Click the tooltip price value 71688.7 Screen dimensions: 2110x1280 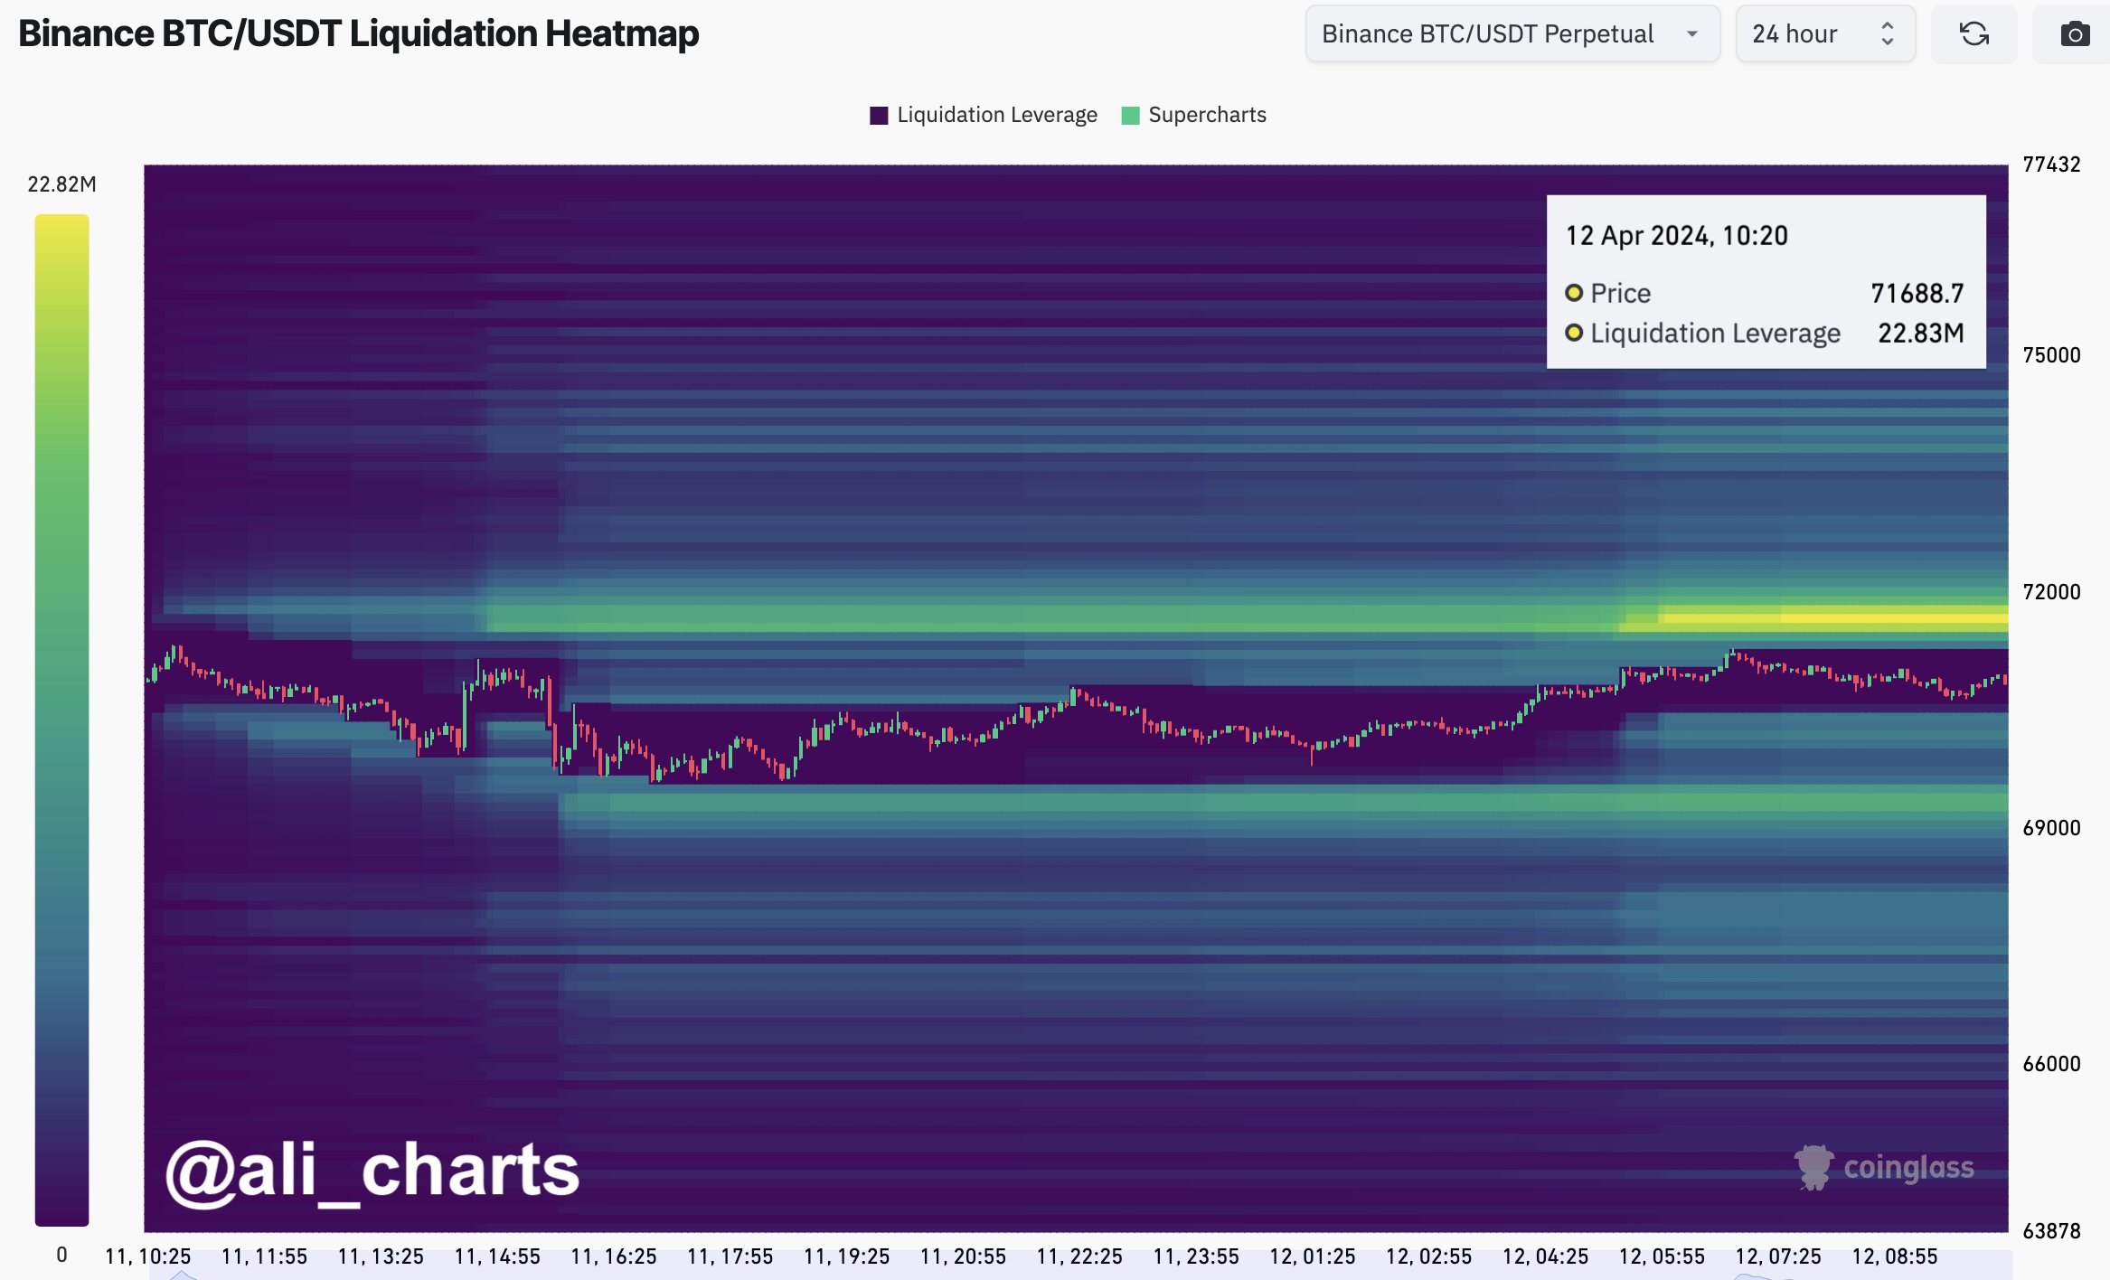point(1917,294)
